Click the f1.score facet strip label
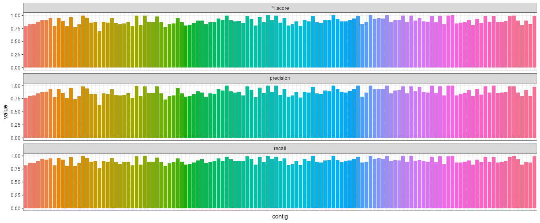This screenshot has height=223, width=540. click(x=280, y=8)
